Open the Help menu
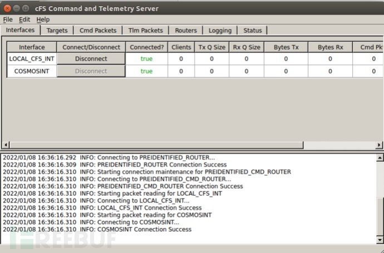The image size is (384, 253). (x=43, y=19)
